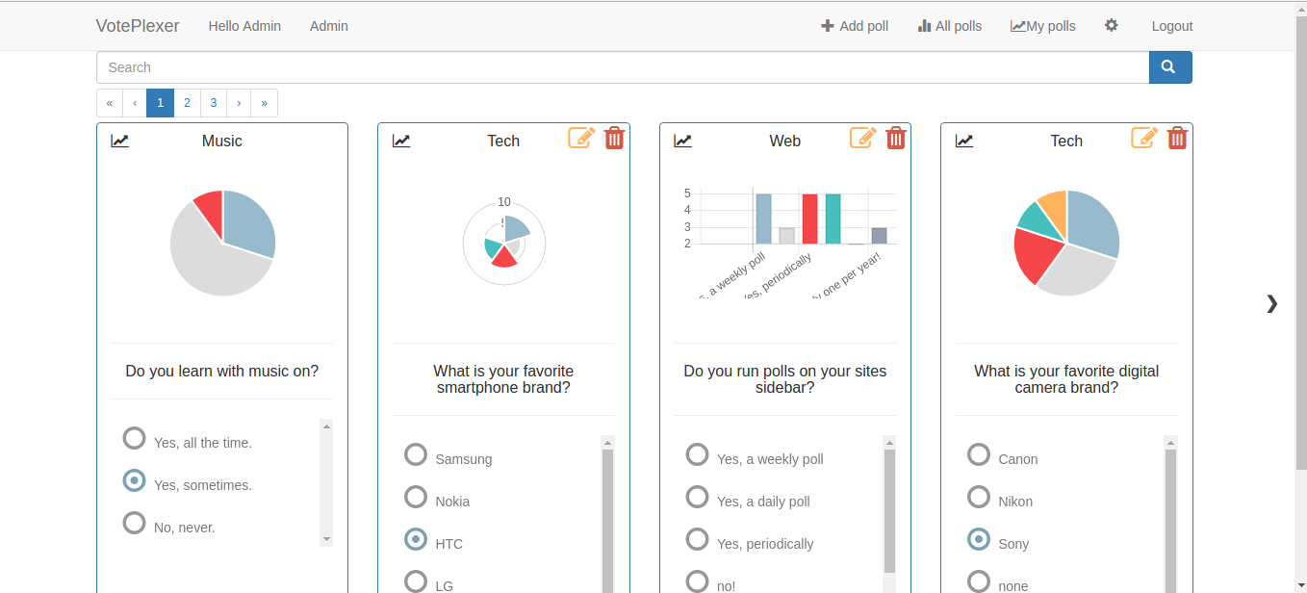Delete the Web poll using trash icon
Viewport: 1307px width, 593px height.
895,139
